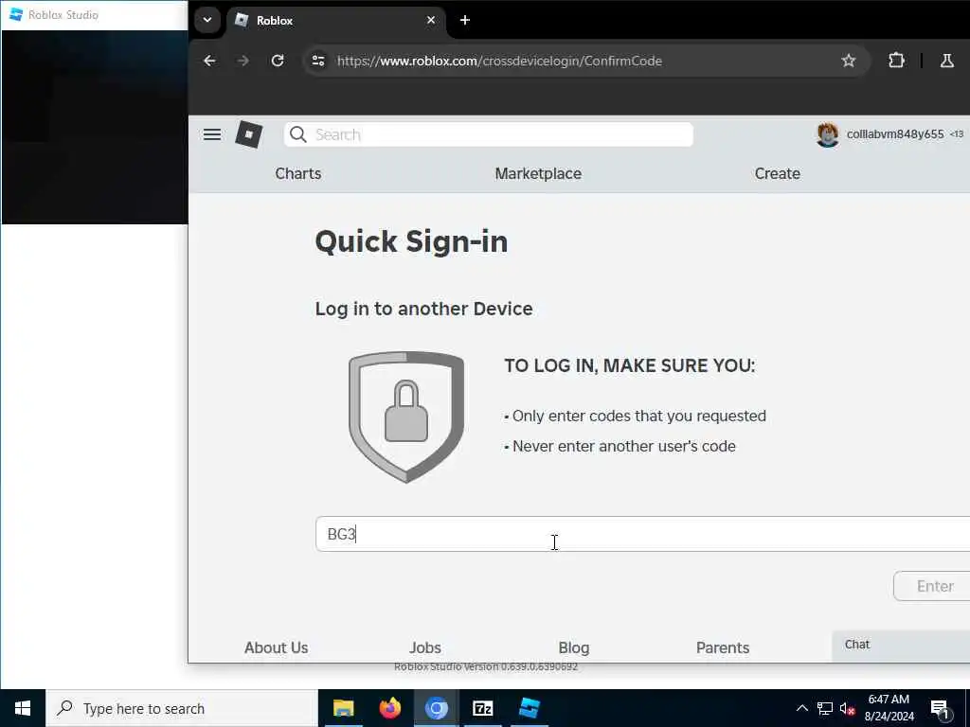970x727 pixels.
Task: Open the browser extensions puzzle icon
Action: coord(896,61)
